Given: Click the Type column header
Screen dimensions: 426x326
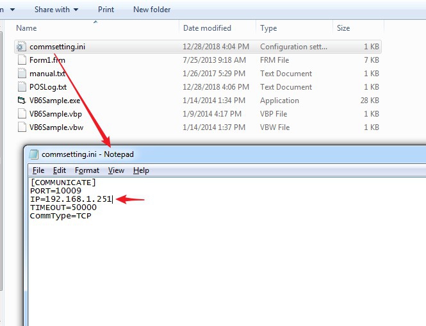Looking at the screenshot, I should pos(268,28).
